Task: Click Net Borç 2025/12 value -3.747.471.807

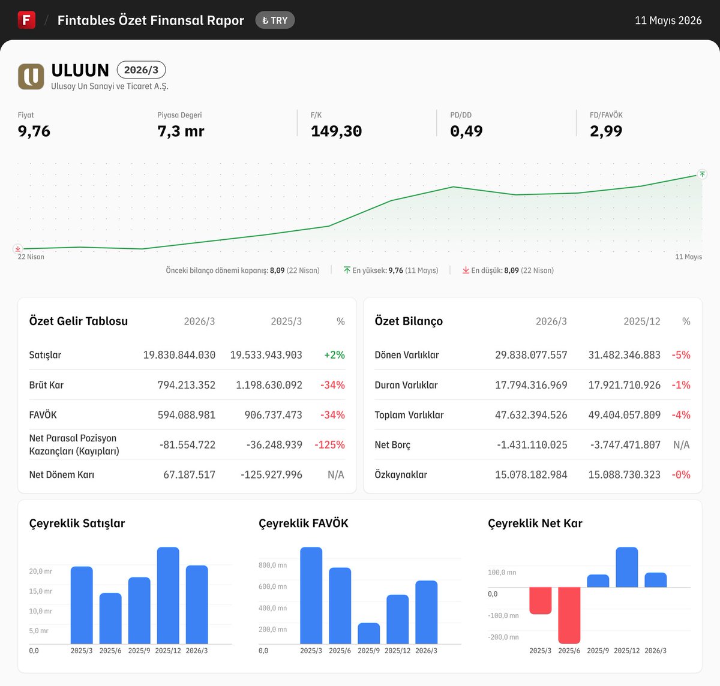Action: tap(625, 445)
